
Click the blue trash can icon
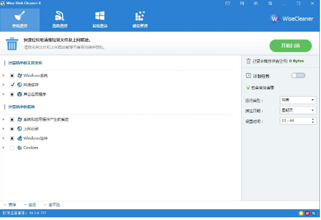tap(12, 44)
